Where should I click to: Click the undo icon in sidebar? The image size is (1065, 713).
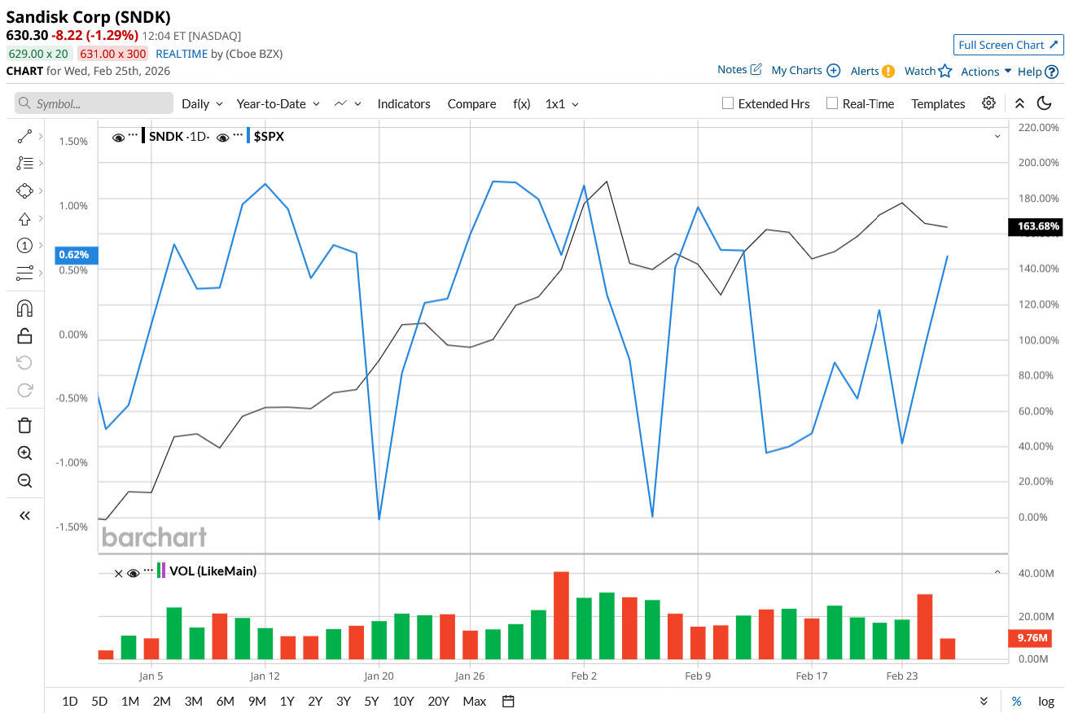pos(24,363)
